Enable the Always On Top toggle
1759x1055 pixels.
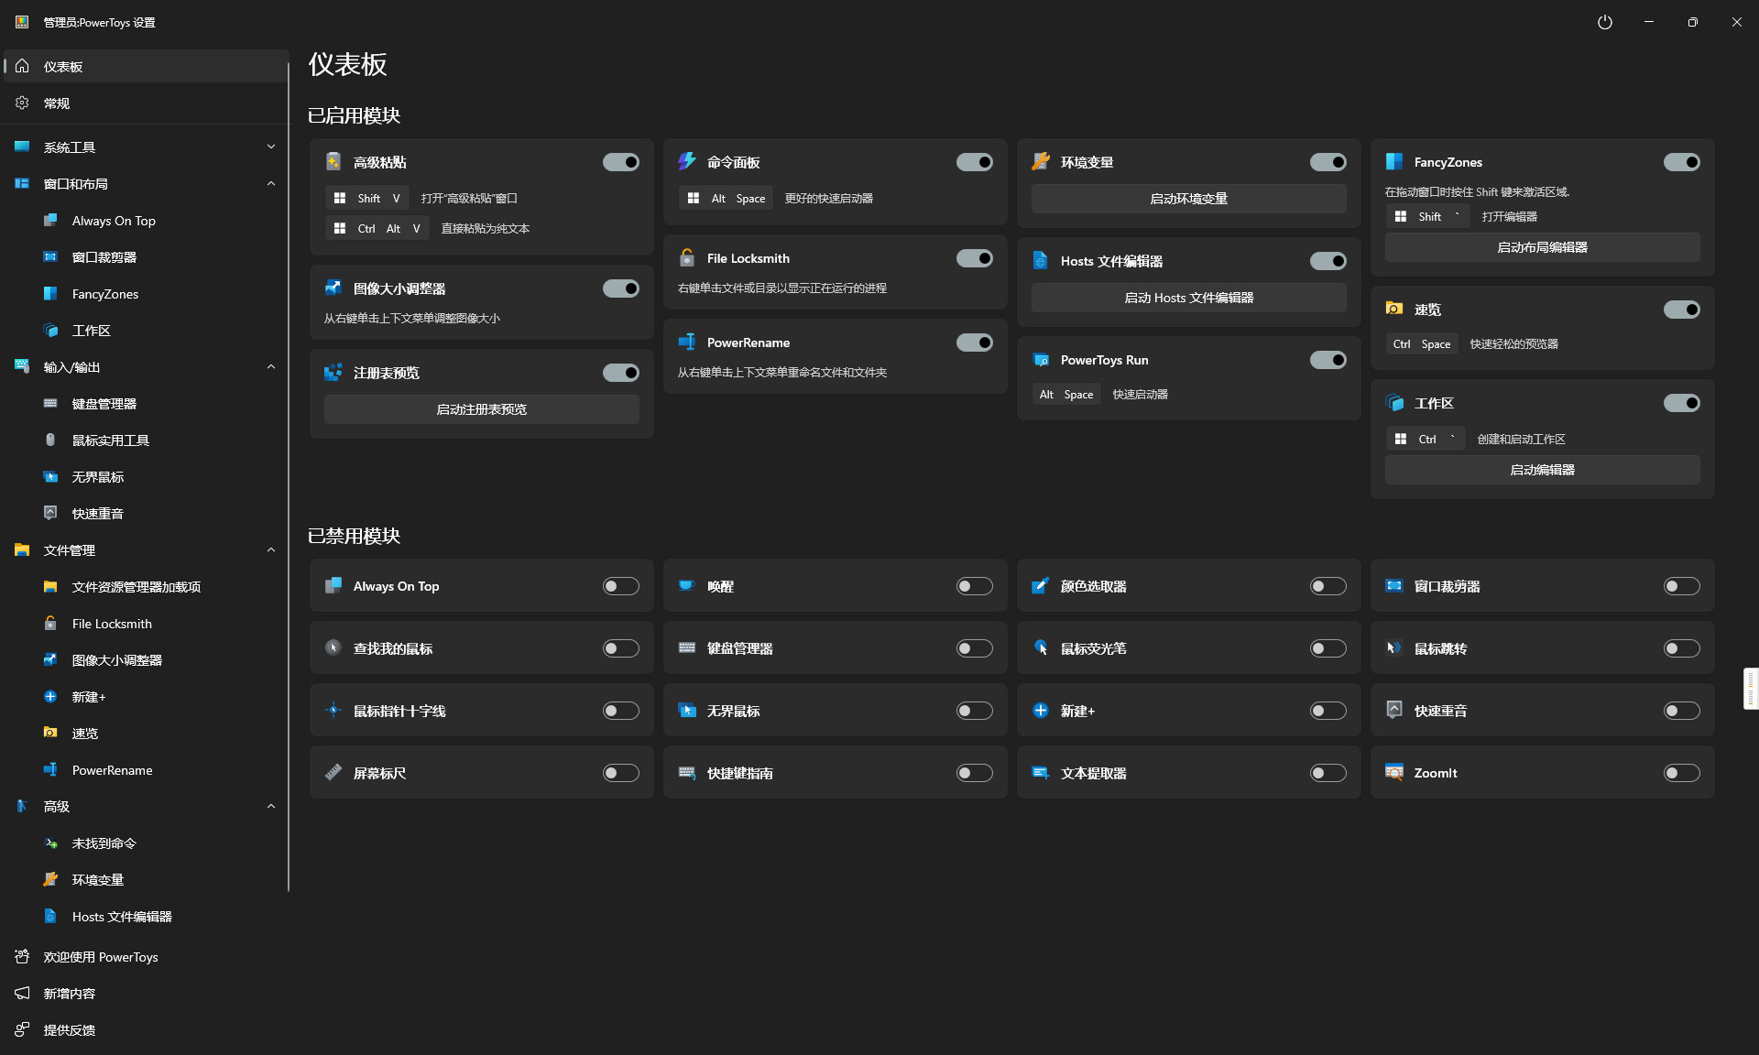pos(620,586)
